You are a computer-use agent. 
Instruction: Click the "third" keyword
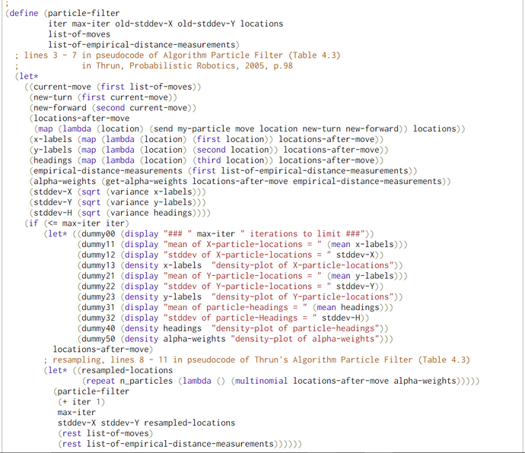coord(209,160)
